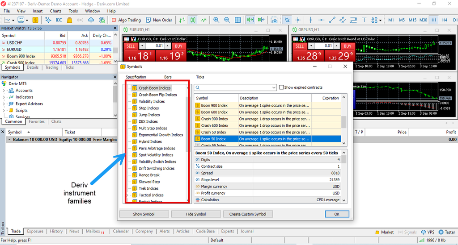Zoom out on the chart
The height and width of the screenshot is (245, 458).
point(227,20)
